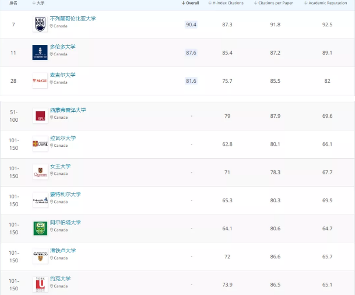Click Overall score 81.6

coord(191,81)
